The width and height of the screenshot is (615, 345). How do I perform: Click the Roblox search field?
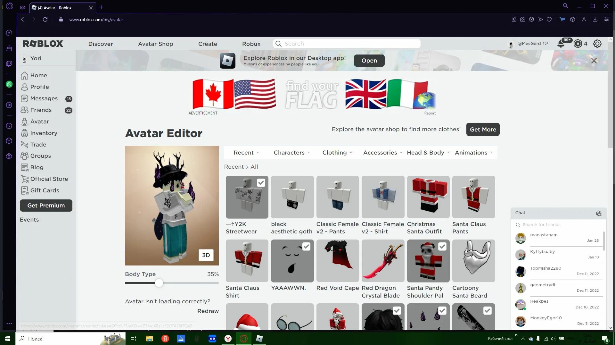click(347, 44)
